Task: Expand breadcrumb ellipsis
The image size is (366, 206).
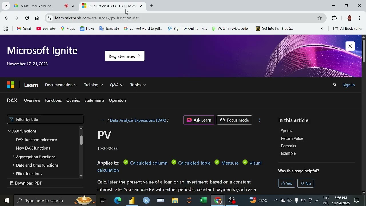Action: click(102, 120)
